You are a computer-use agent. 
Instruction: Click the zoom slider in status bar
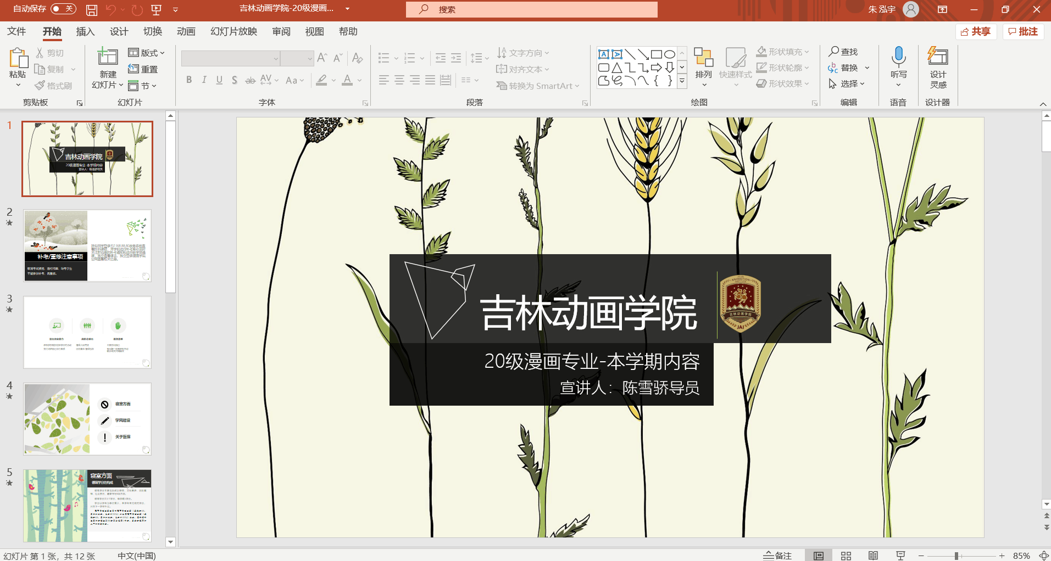(x=961, y=556)
